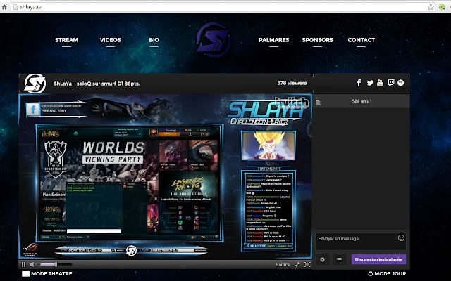Go to the BIO page
451x281 pixels.
click(x=154, y=40)
